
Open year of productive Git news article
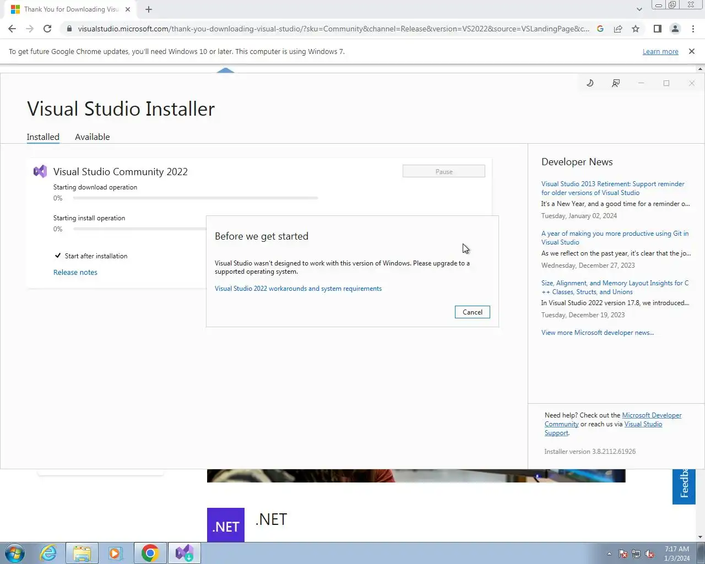click(615, 238)
